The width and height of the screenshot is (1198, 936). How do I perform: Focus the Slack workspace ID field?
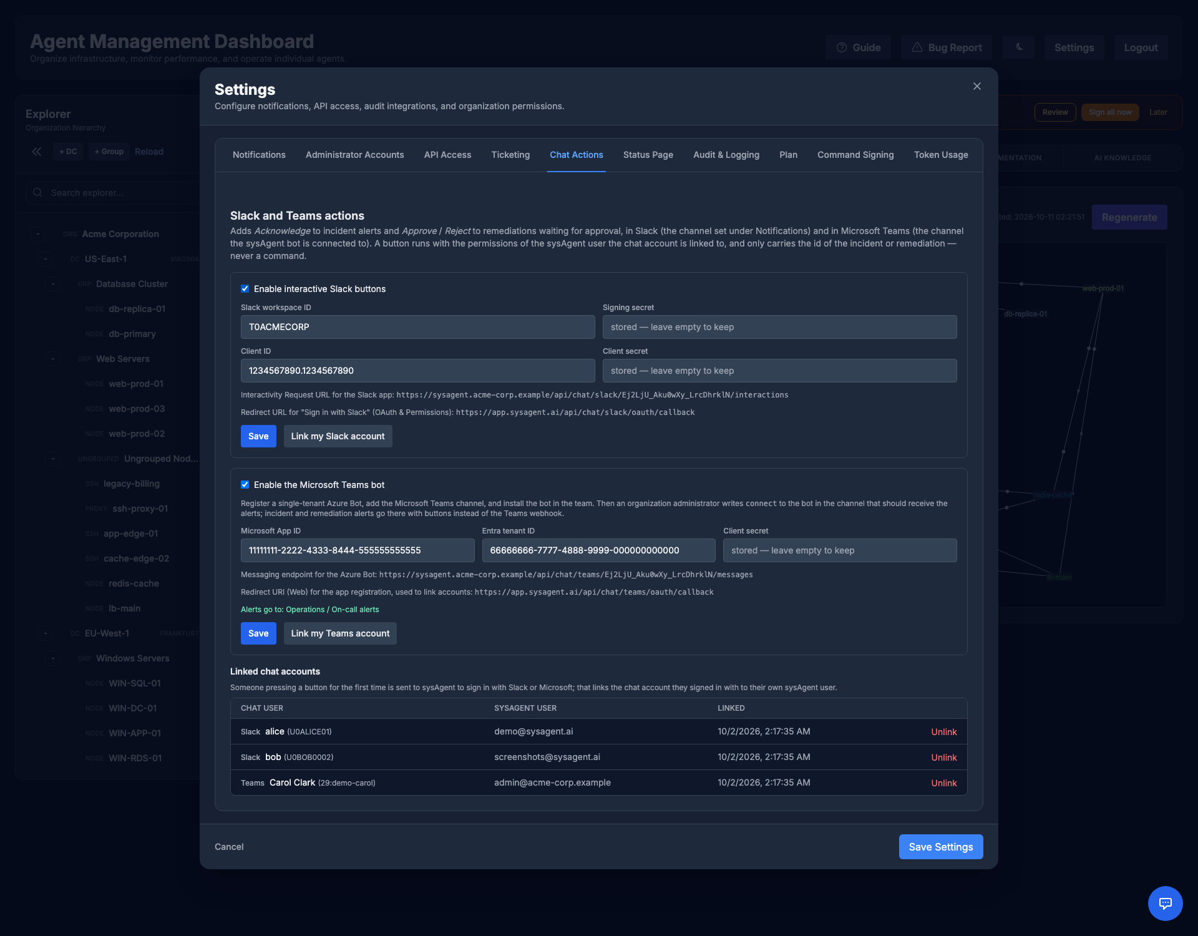pos(418,327)
